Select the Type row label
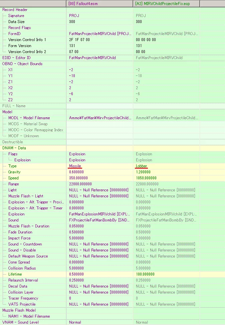The width and height of the screenshot is (225, 325). [12, 166]
